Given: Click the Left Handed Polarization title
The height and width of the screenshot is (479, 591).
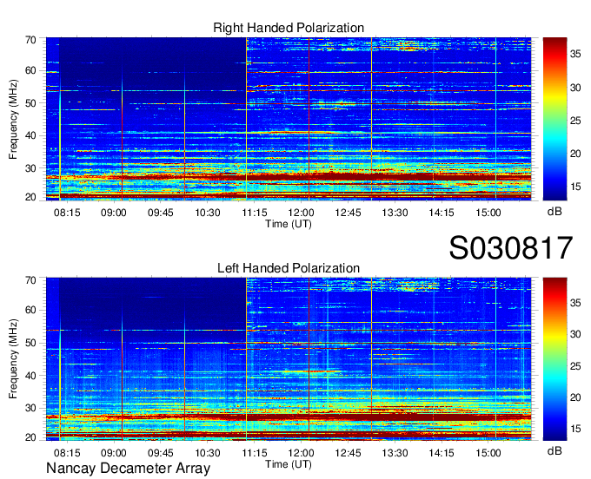Looking at the screenshot, I should pyautogui.click(x=289, y=268).
